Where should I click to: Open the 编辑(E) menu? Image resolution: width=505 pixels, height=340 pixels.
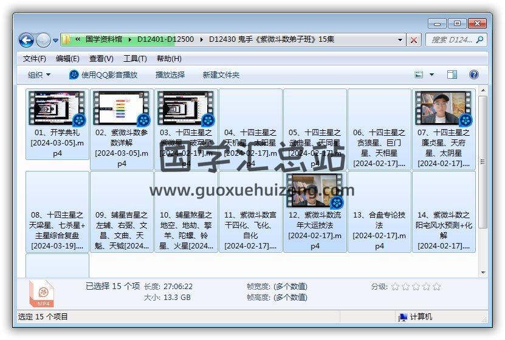click(67, 59)
